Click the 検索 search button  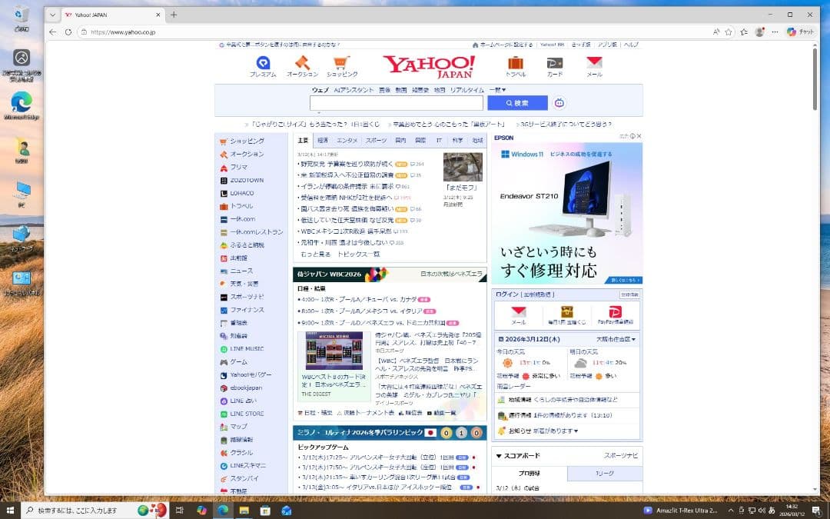[x=516, y=102]
